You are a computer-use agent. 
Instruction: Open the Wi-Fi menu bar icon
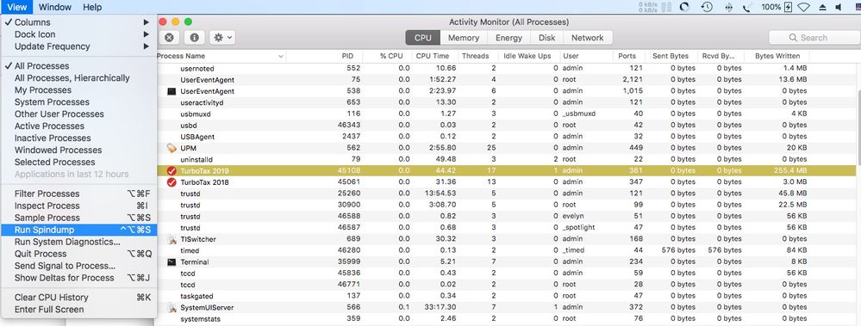pos(804,7)
